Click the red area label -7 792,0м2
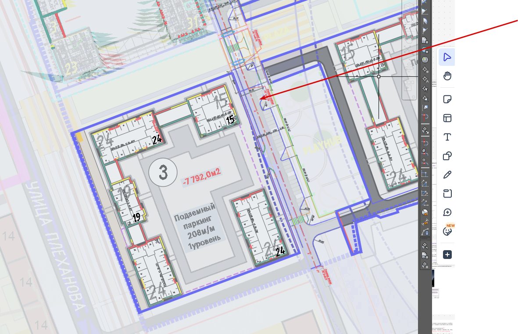This screenshot has width=518, height=334. 201,177
